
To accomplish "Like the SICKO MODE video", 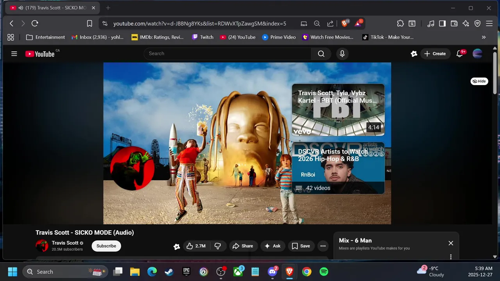I will [x=196, y=246].
